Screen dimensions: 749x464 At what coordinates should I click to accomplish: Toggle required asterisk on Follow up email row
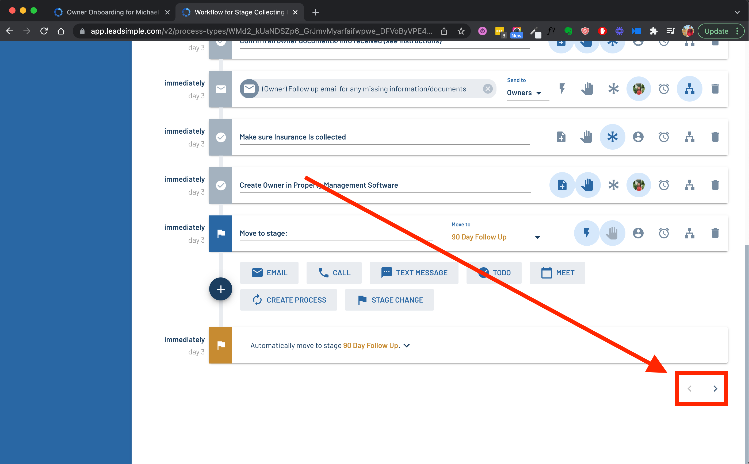click(x=613, y=89)
